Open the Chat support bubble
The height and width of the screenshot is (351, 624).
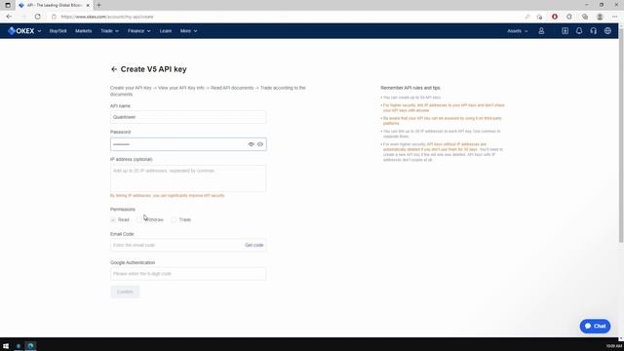tap(595, 326)
